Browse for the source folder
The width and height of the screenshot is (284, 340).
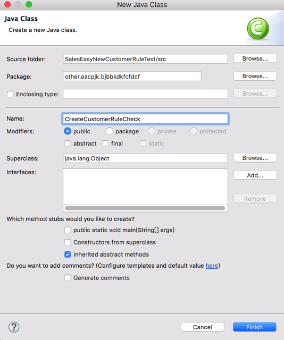tap(255, 59)
